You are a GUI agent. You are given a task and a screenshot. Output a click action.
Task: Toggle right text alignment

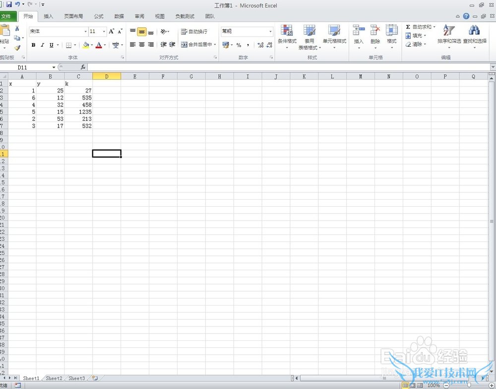click(151, 45)
